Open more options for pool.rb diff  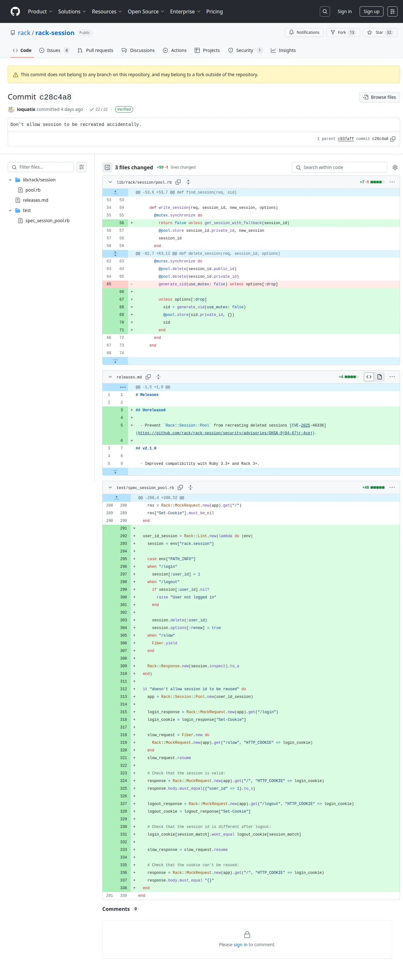392,182
